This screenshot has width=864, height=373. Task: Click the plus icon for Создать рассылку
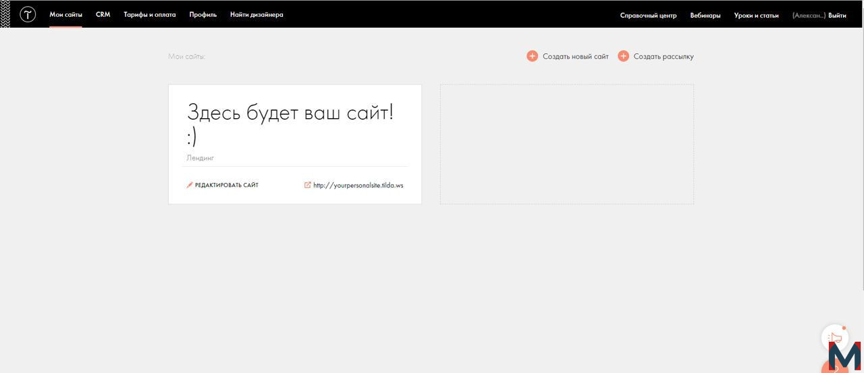[x=623, y=56]
